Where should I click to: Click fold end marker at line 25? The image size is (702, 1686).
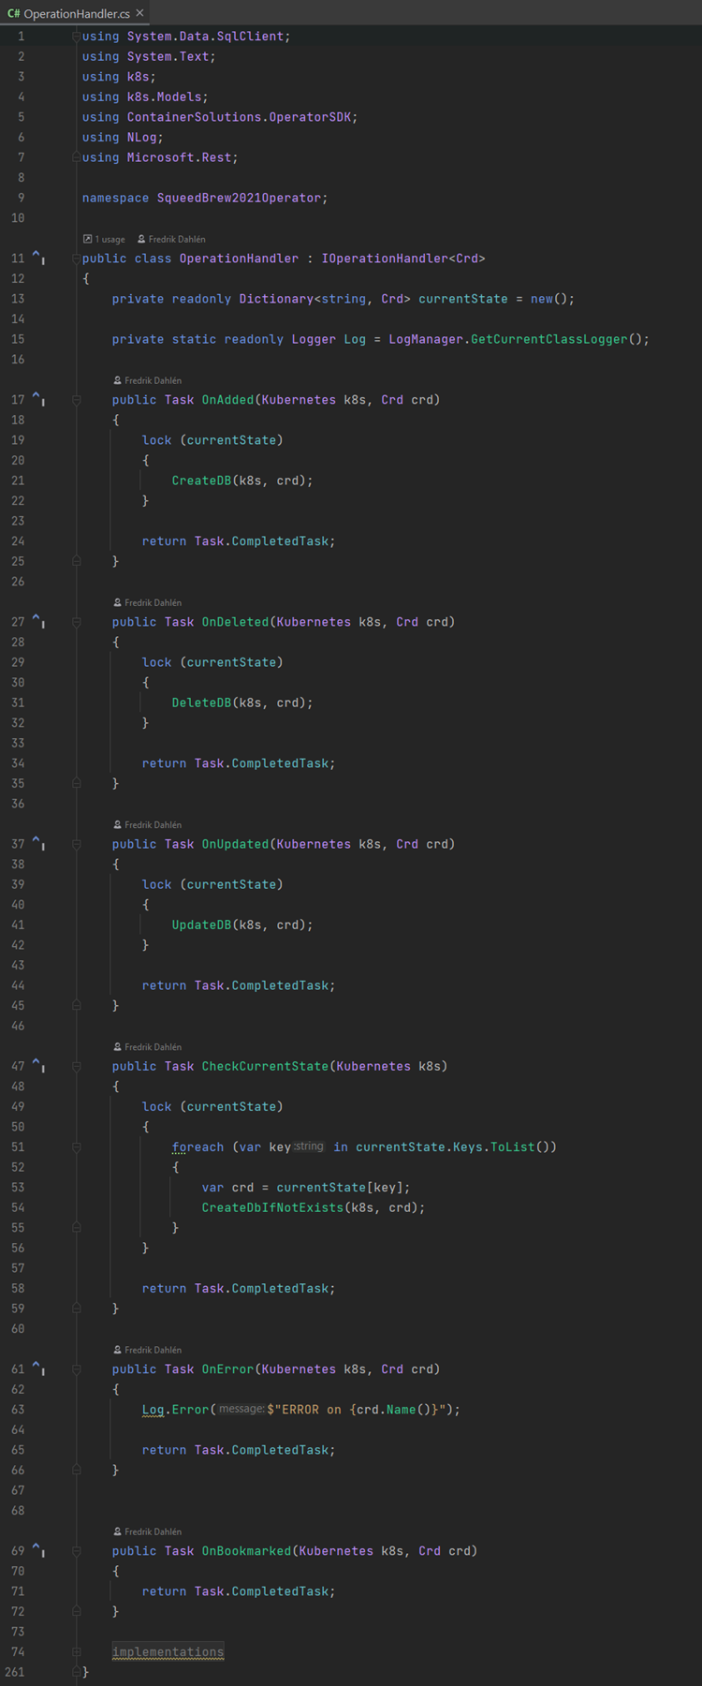click(77, 561)
